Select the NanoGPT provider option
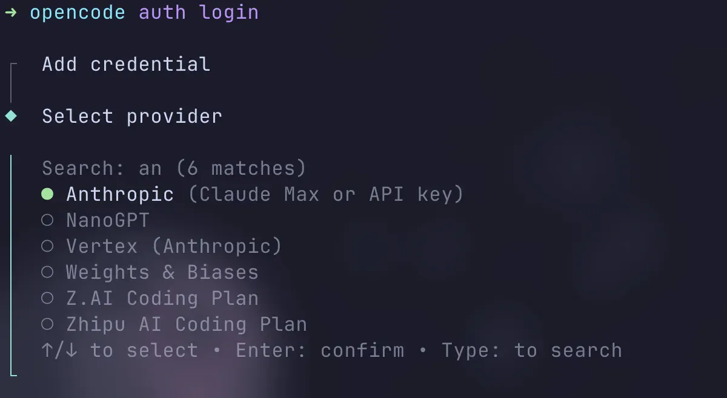Viewport: 727px width, 398px height. point(107,220)
